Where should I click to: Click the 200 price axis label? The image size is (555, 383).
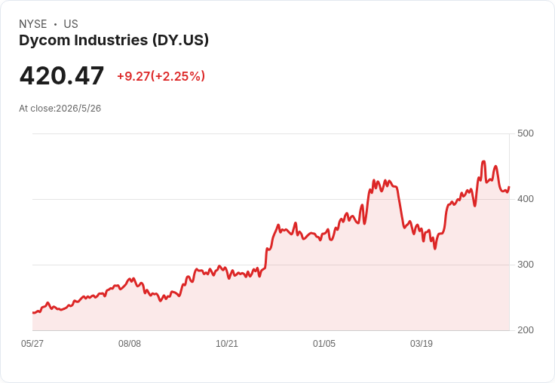click(526, 330)
